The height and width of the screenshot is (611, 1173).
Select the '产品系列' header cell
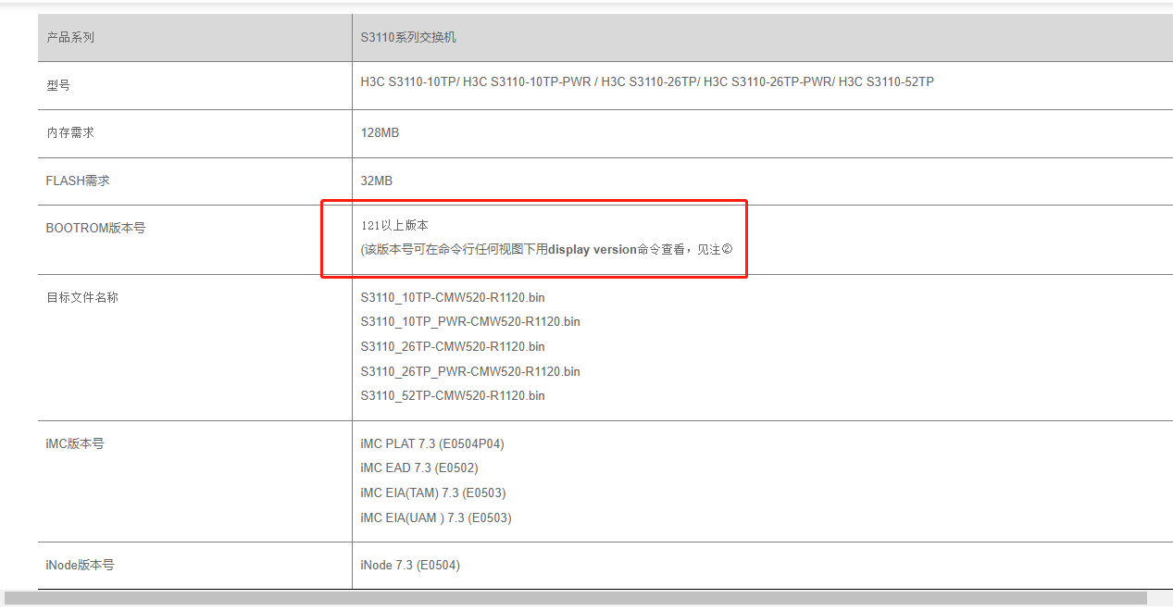click(194, 38)
